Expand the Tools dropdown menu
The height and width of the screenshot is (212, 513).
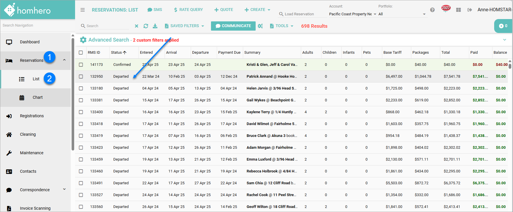[282, 26]
